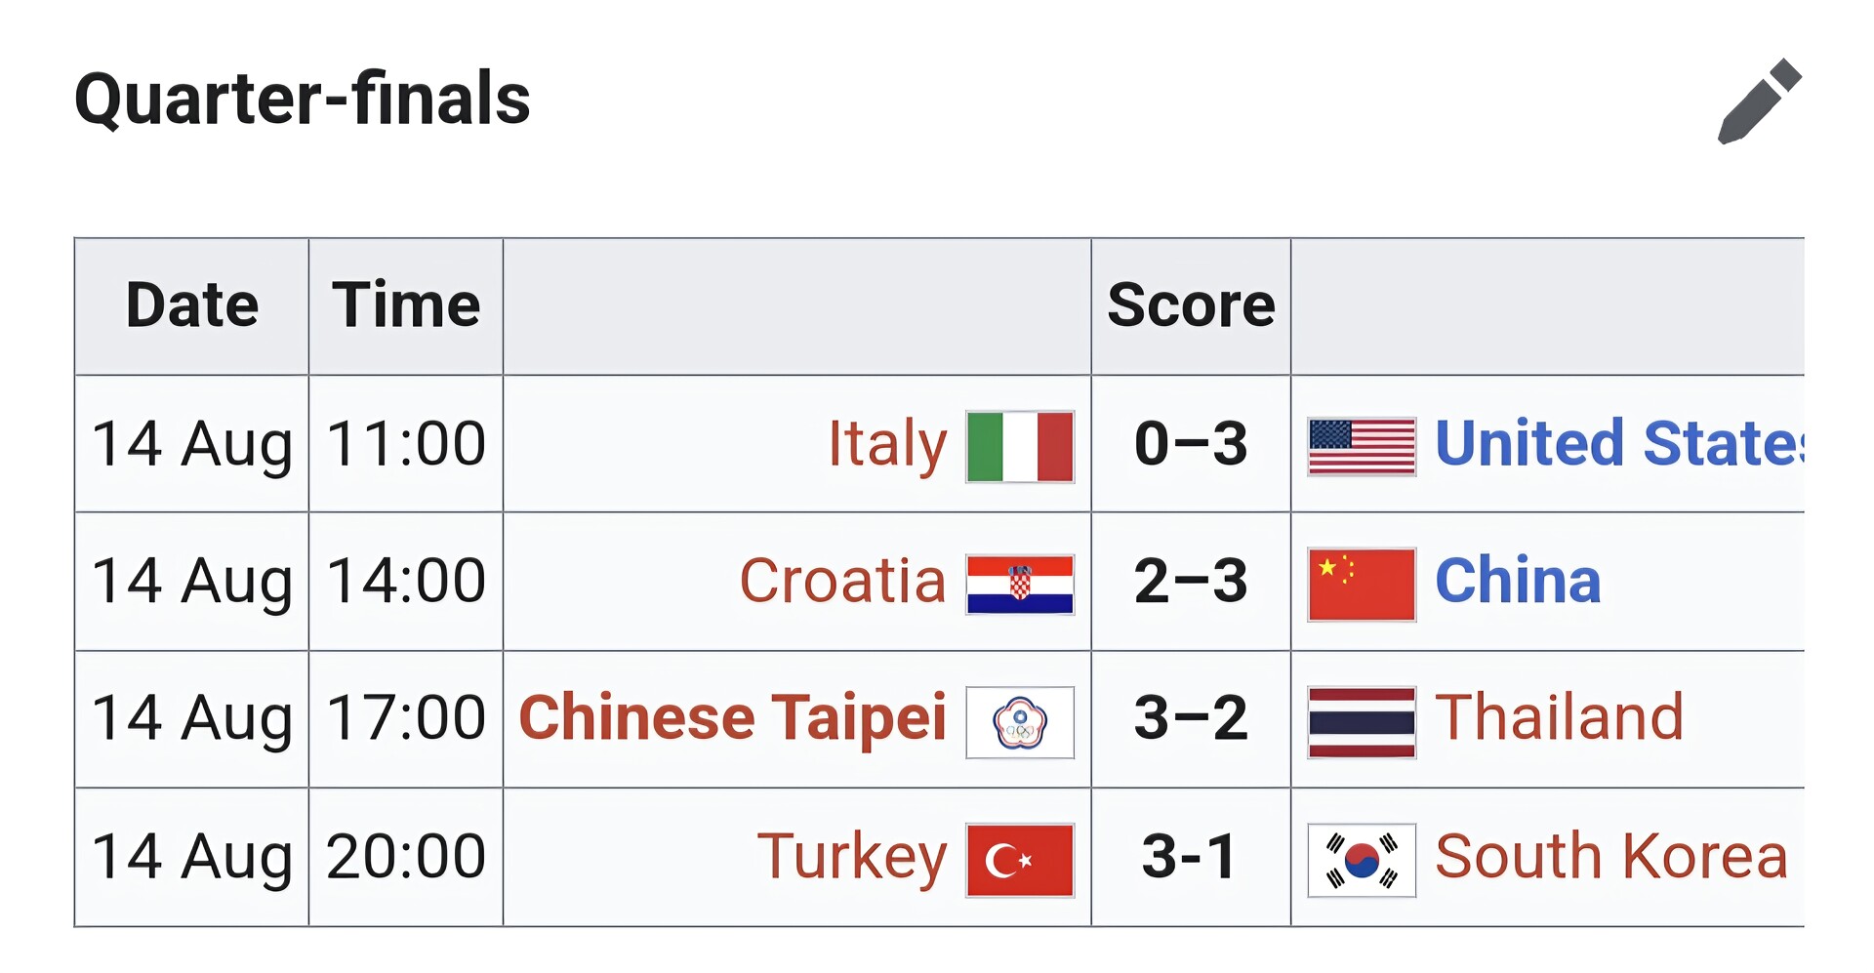Click the Italy flag icon

pos(1020,446)
